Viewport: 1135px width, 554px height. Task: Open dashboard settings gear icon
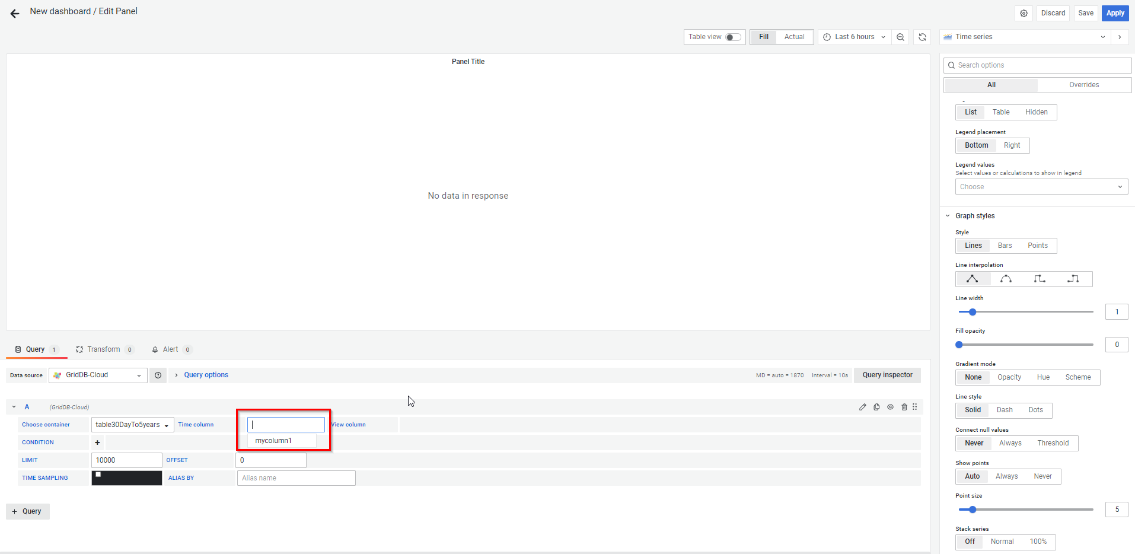click(x=1024, y=13)
